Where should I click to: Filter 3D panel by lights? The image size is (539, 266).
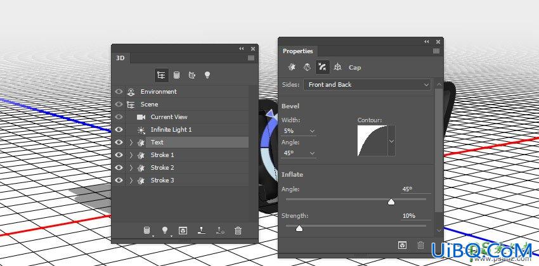click(207, 75)
